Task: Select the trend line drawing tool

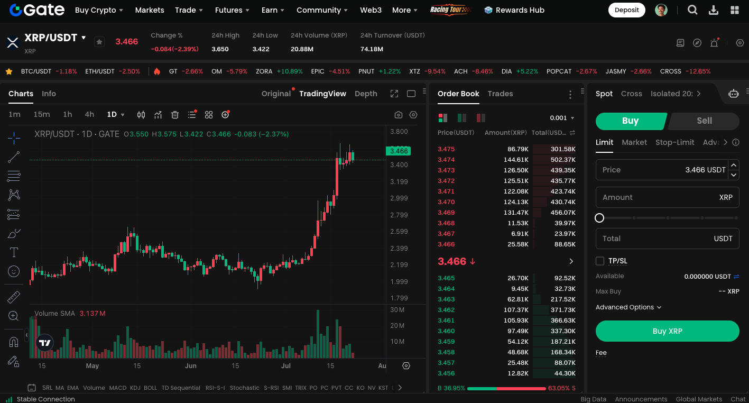Action: click(14, 157)
